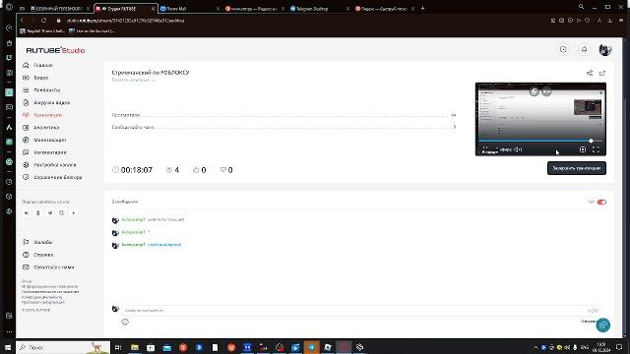Viewport: 630px width, 354px height.
Task: Click the third chat message link text
Action: click(x=164, y=245)
